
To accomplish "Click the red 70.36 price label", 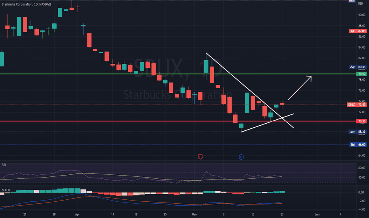I will point(361,121).
